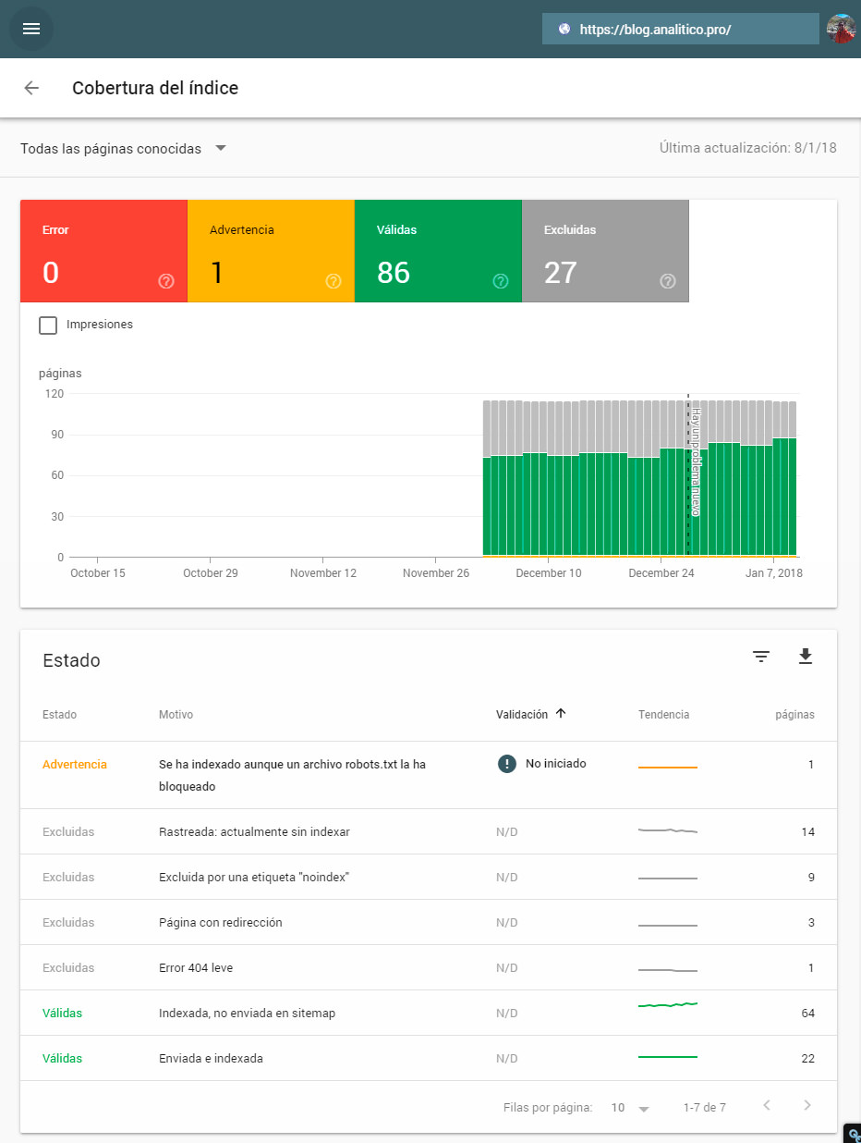
Task: Enable the Impresiones checkbox
Action: coord(48,325)
